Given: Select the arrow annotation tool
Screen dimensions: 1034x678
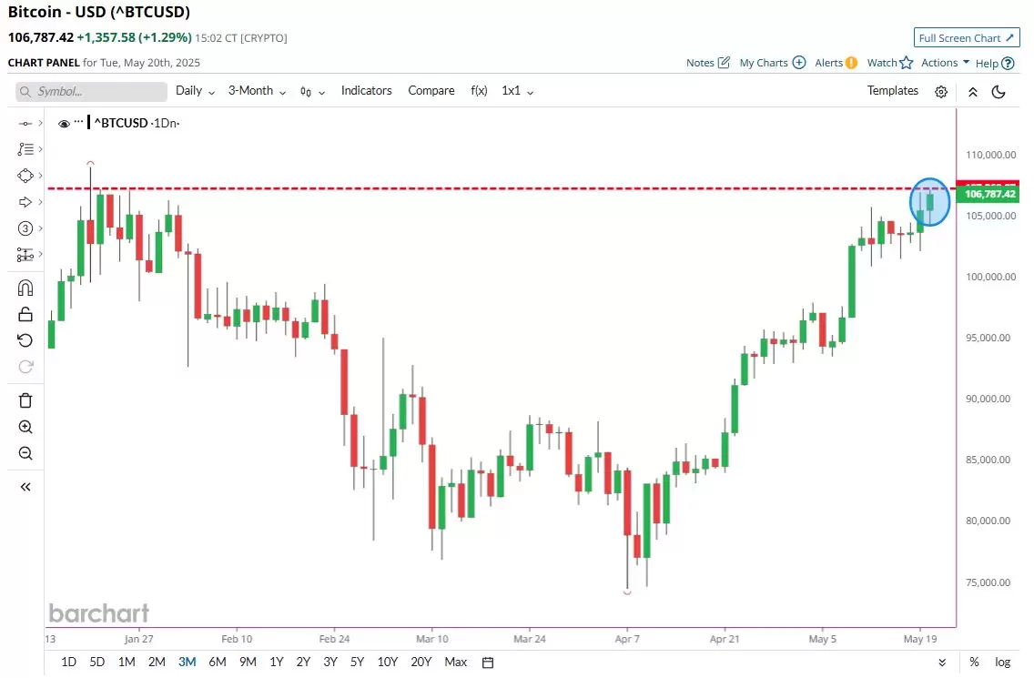Looking at the screenshot, I should (25, 202).
